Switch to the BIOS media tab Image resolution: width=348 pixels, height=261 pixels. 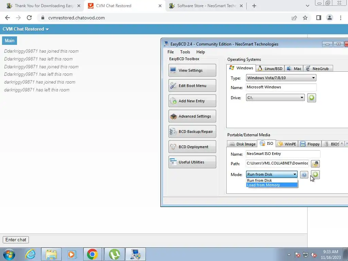(331, 144)
